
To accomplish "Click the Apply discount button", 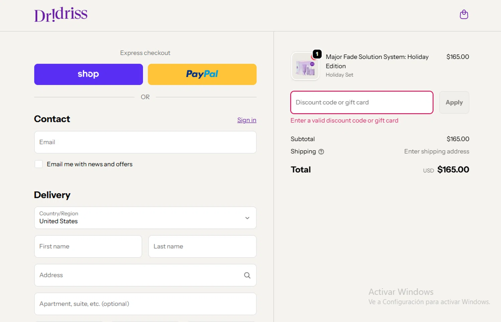I will click(454, 102).
